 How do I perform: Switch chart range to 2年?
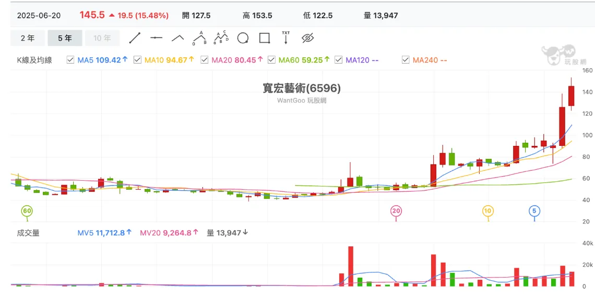coord(27,38)
